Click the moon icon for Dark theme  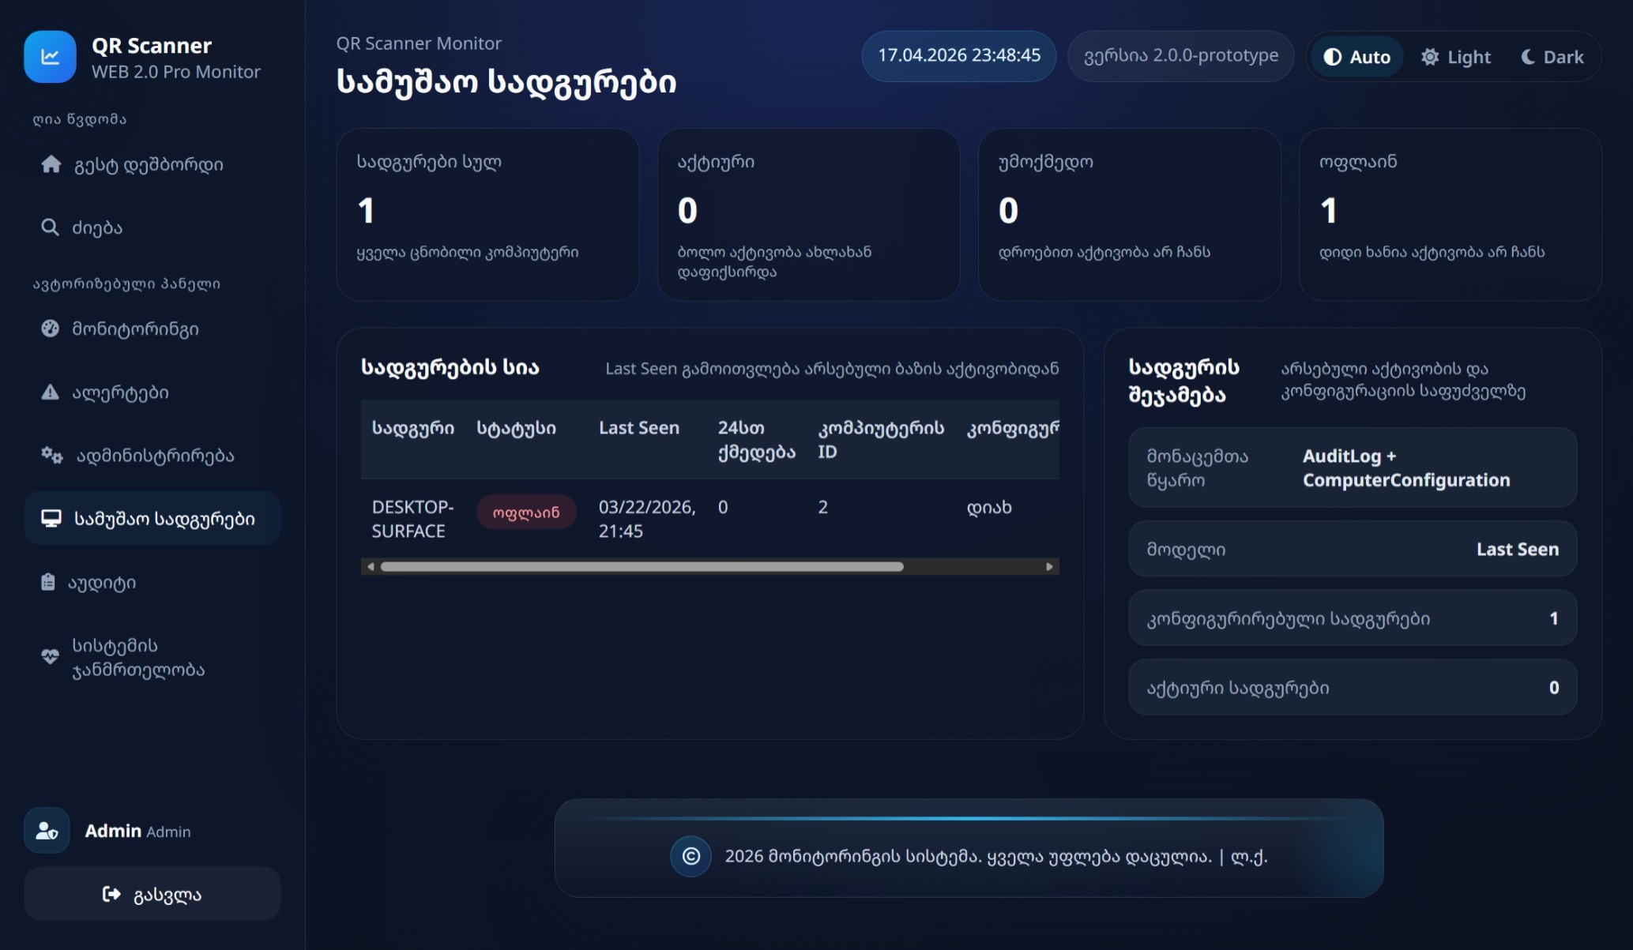click(x=1528, y=57)
